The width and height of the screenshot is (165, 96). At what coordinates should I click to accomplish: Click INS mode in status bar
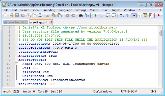(154, 91)
